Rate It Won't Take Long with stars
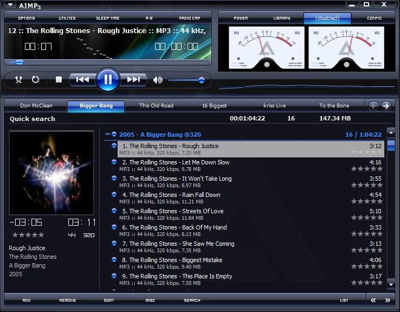This screenshot has height=312, width=400. tap(367, 185)
